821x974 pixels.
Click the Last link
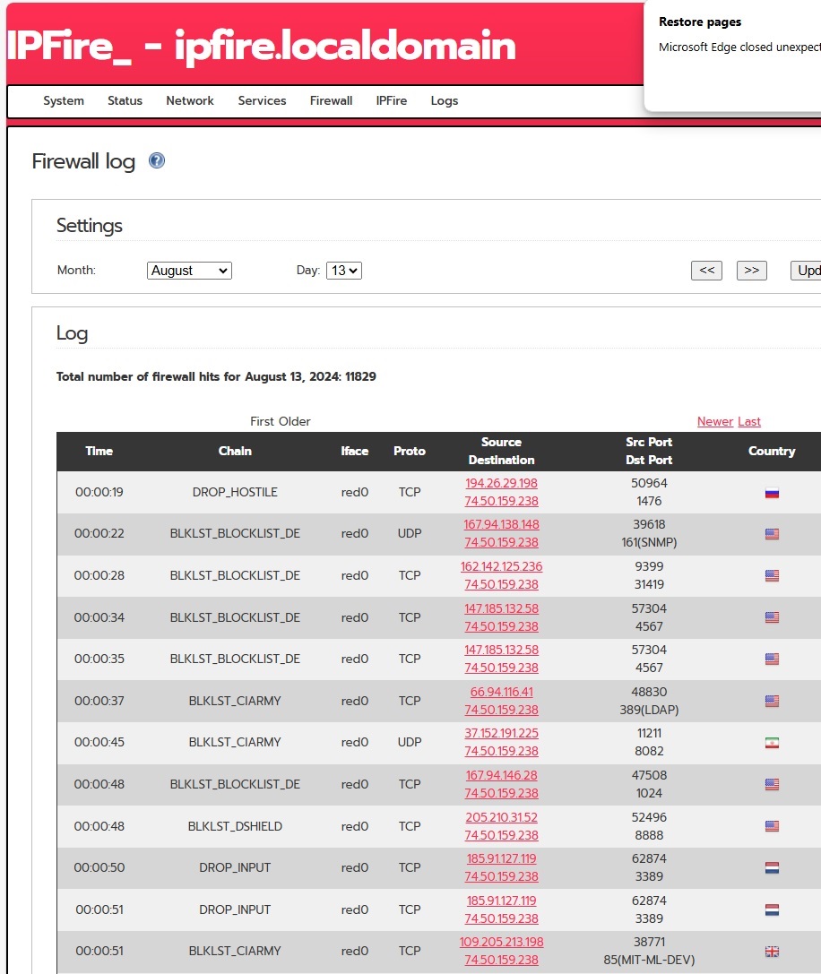point(749,421)
